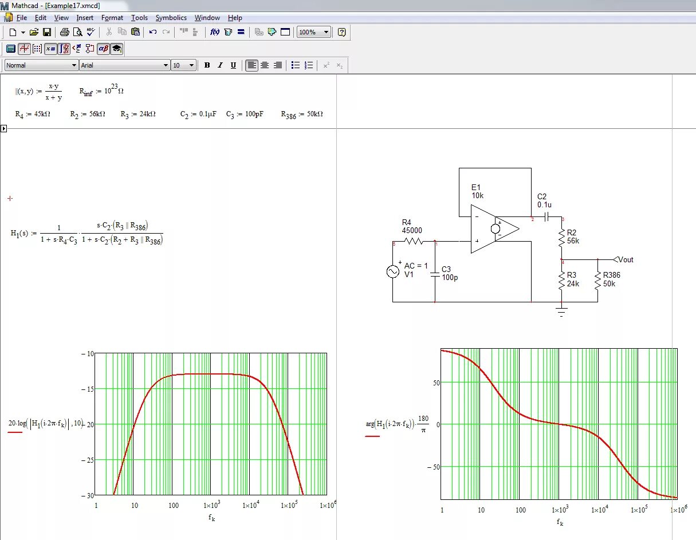The width and height of the screenshot is (696, 540).
Task: Click the Cut scissors icon
Action: 108,32
